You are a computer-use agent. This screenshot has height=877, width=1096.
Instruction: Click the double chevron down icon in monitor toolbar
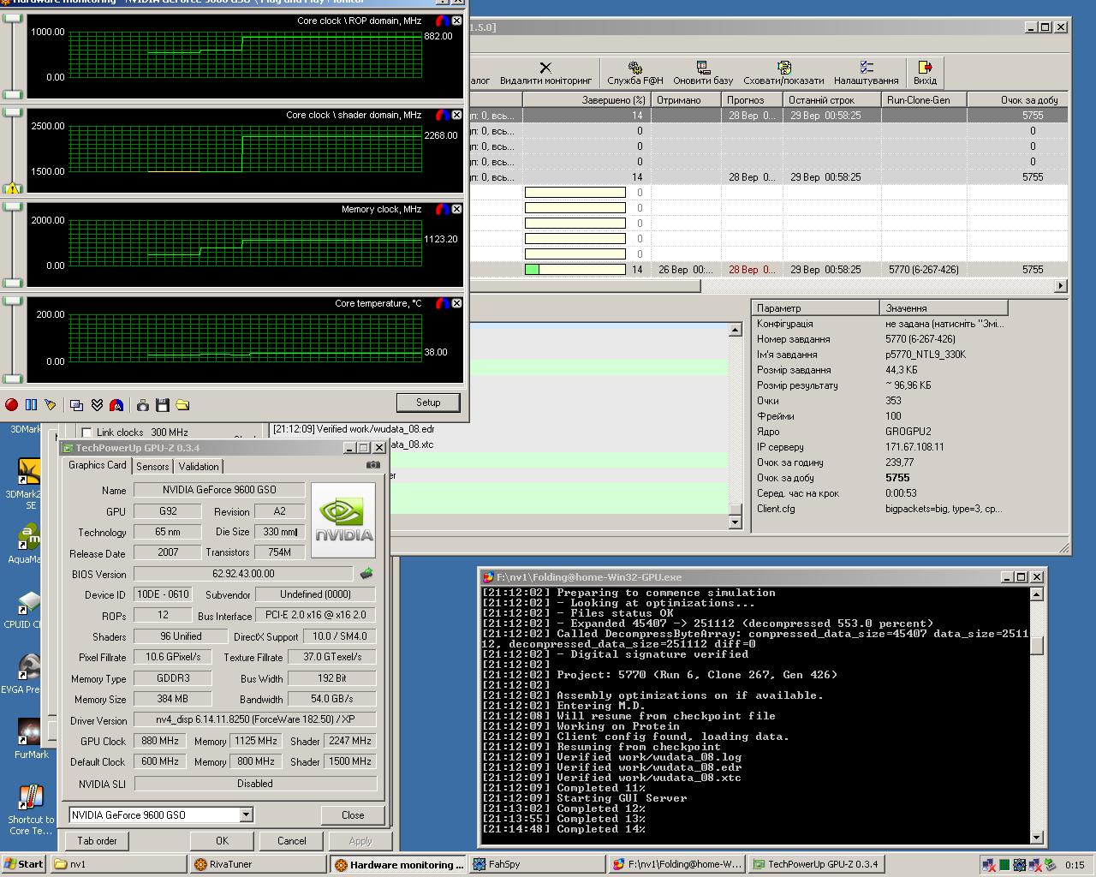tap(97, 404)
